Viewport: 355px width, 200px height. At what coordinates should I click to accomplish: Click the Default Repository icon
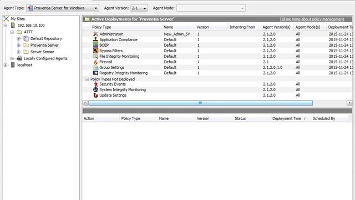pos(26,38)
